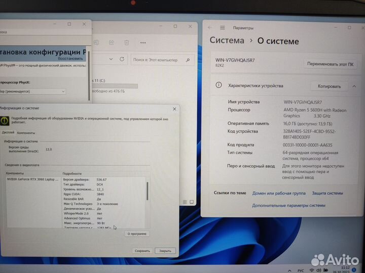This screenshot has height=273, width=365.
Task: Switch the РУС input language indicator
Action: point(301,270)
